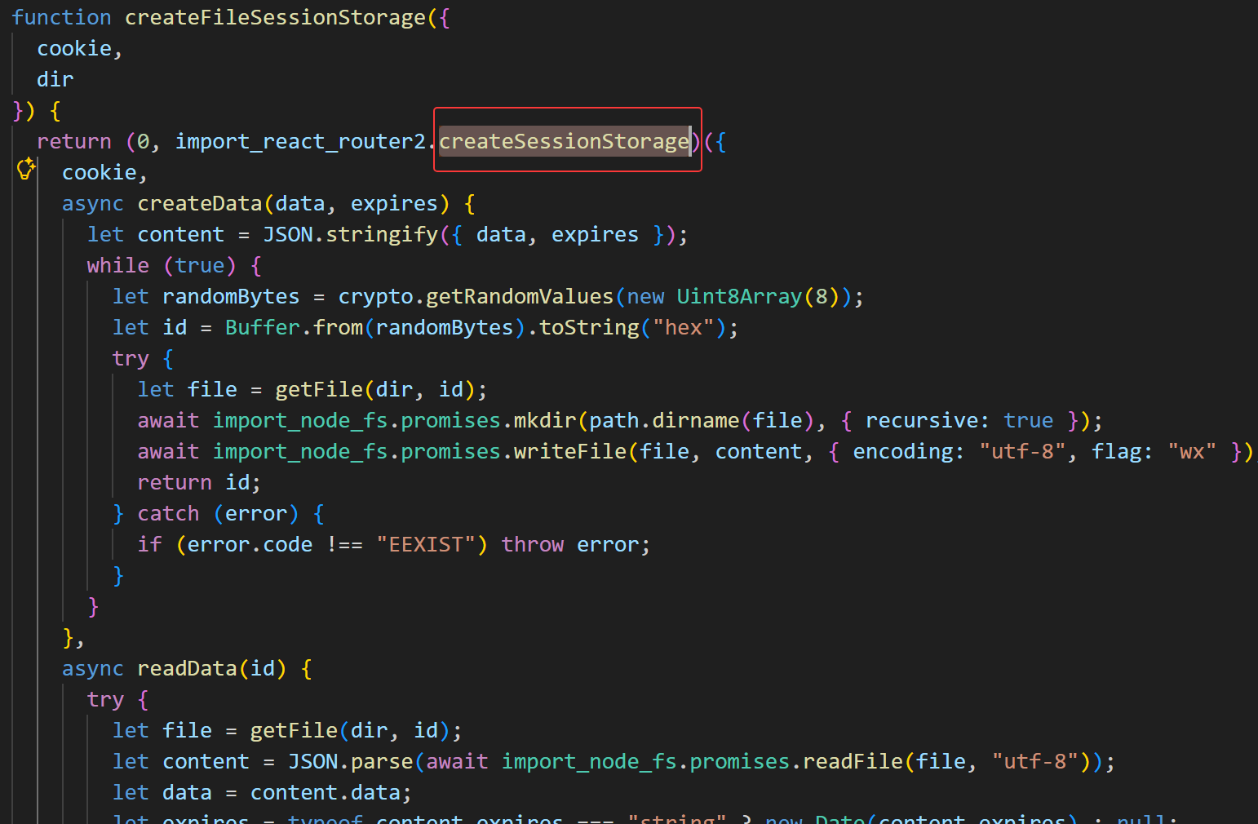Click the createData method name
This screenshot has height=824, width=1258.
coord(199,204)
